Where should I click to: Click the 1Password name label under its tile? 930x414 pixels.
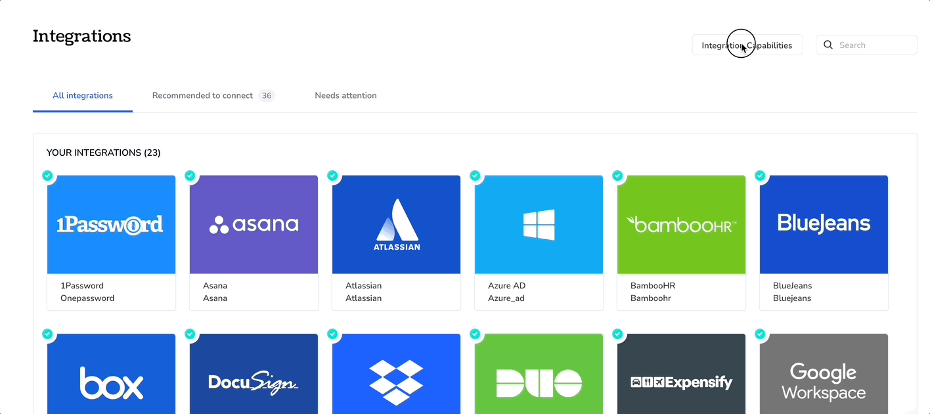[x=82, y=286]
